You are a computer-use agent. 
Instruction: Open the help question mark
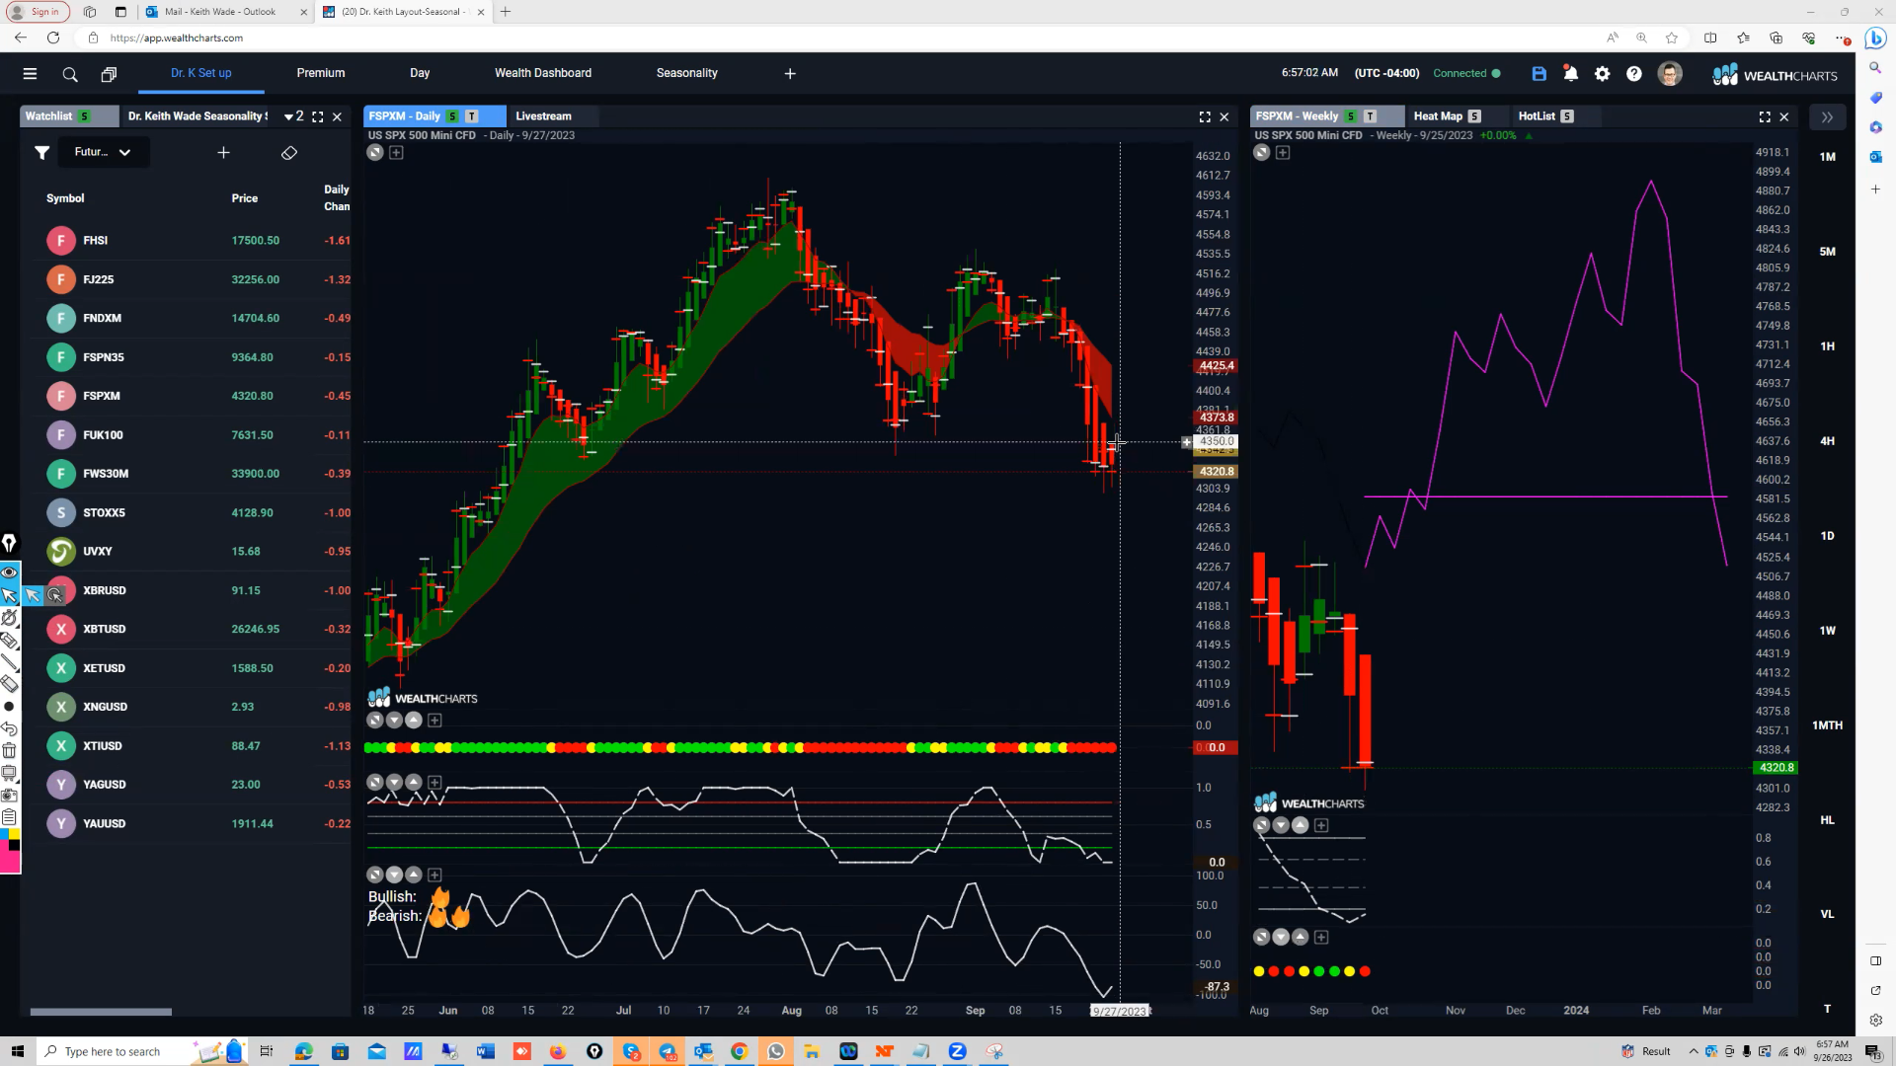1634,74
